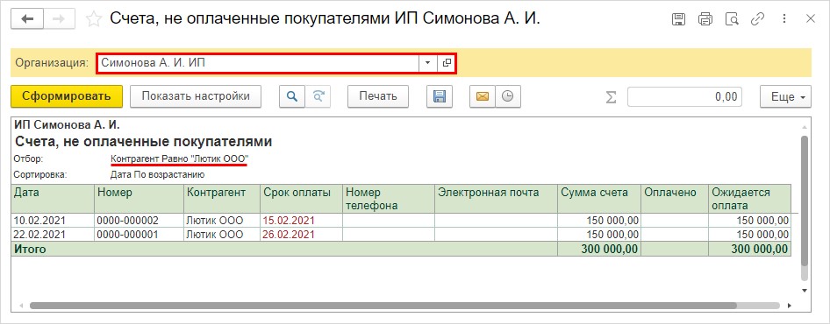Select invoice number 0000-000002
This screenshot has width=830, height=324.
[x=140, y=221]
